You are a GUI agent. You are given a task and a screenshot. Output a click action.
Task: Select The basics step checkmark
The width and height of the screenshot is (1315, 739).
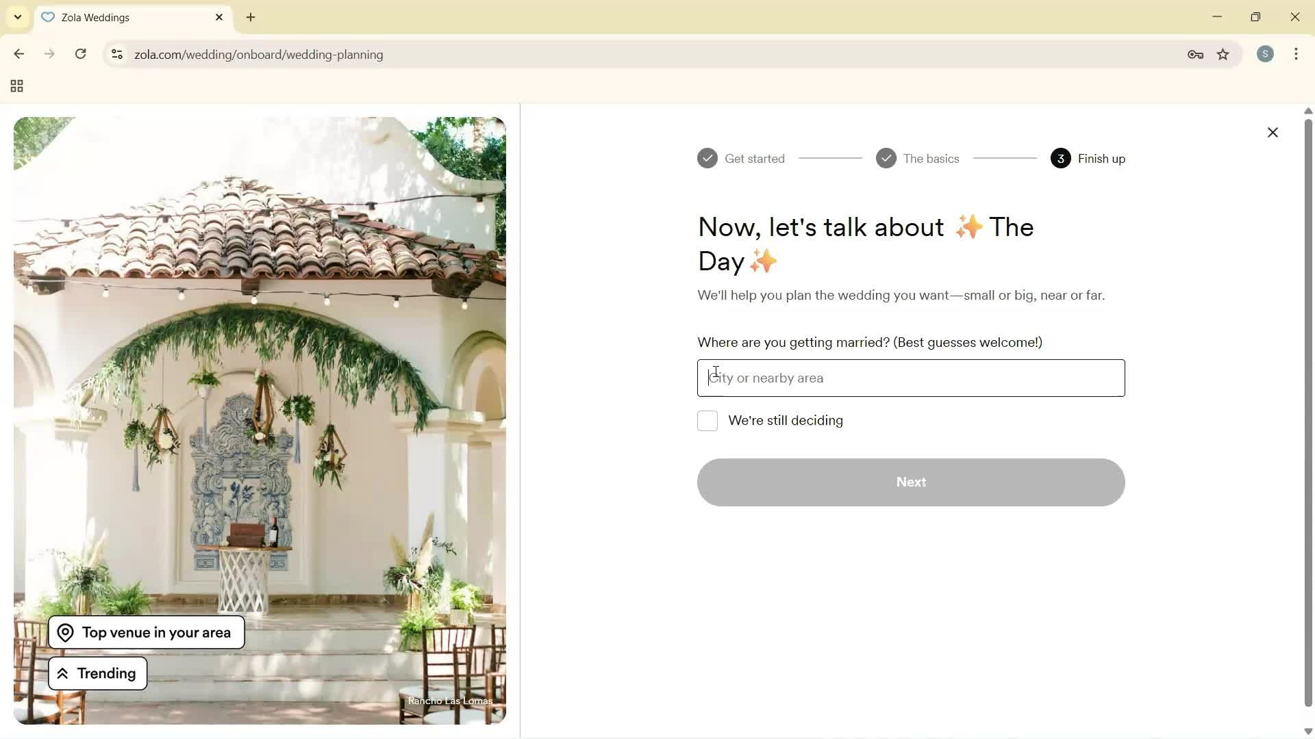(x=886, y=158)
